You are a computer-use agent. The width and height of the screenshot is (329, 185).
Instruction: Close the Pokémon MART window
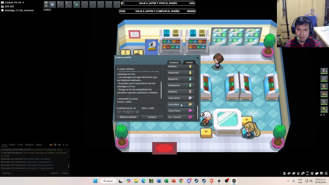pos(197,58)
